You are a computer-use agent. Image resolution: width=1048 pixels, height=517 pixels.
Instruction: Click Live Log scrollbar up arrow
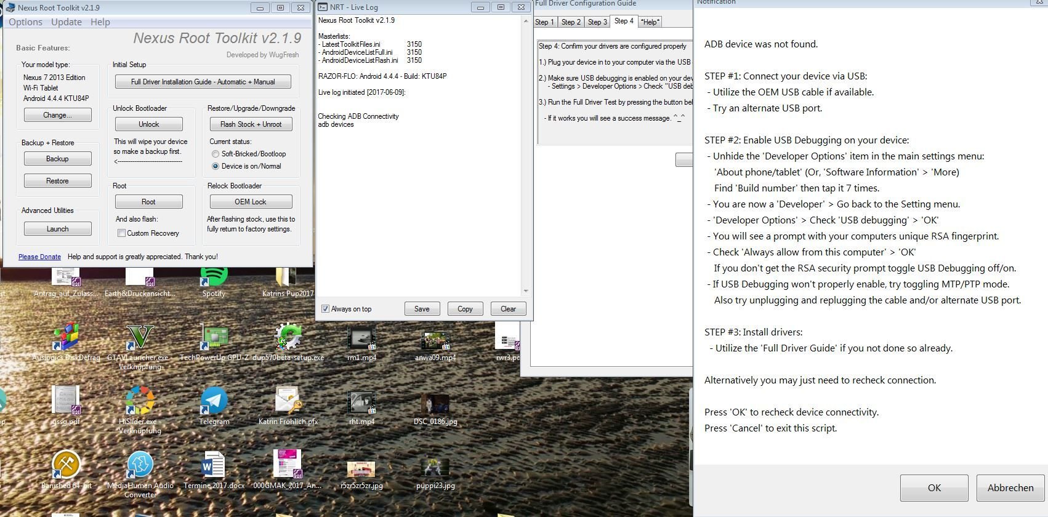[x=526, y=21]
